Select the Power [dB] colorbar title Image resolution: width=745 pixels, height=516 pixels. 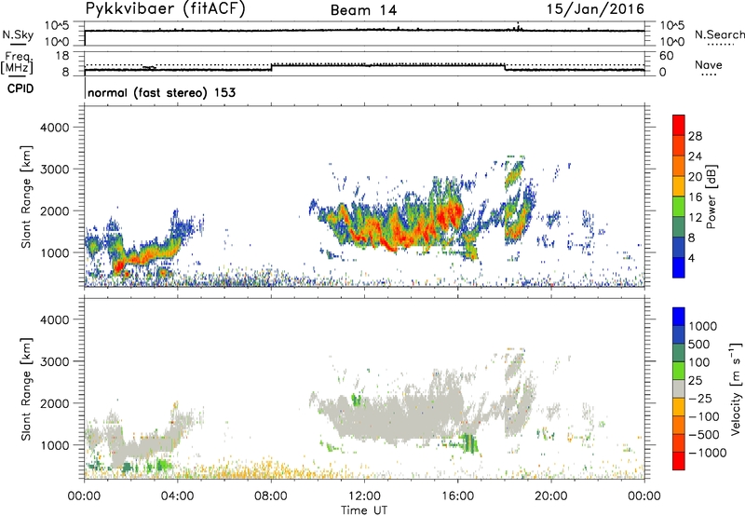point(711,197)
